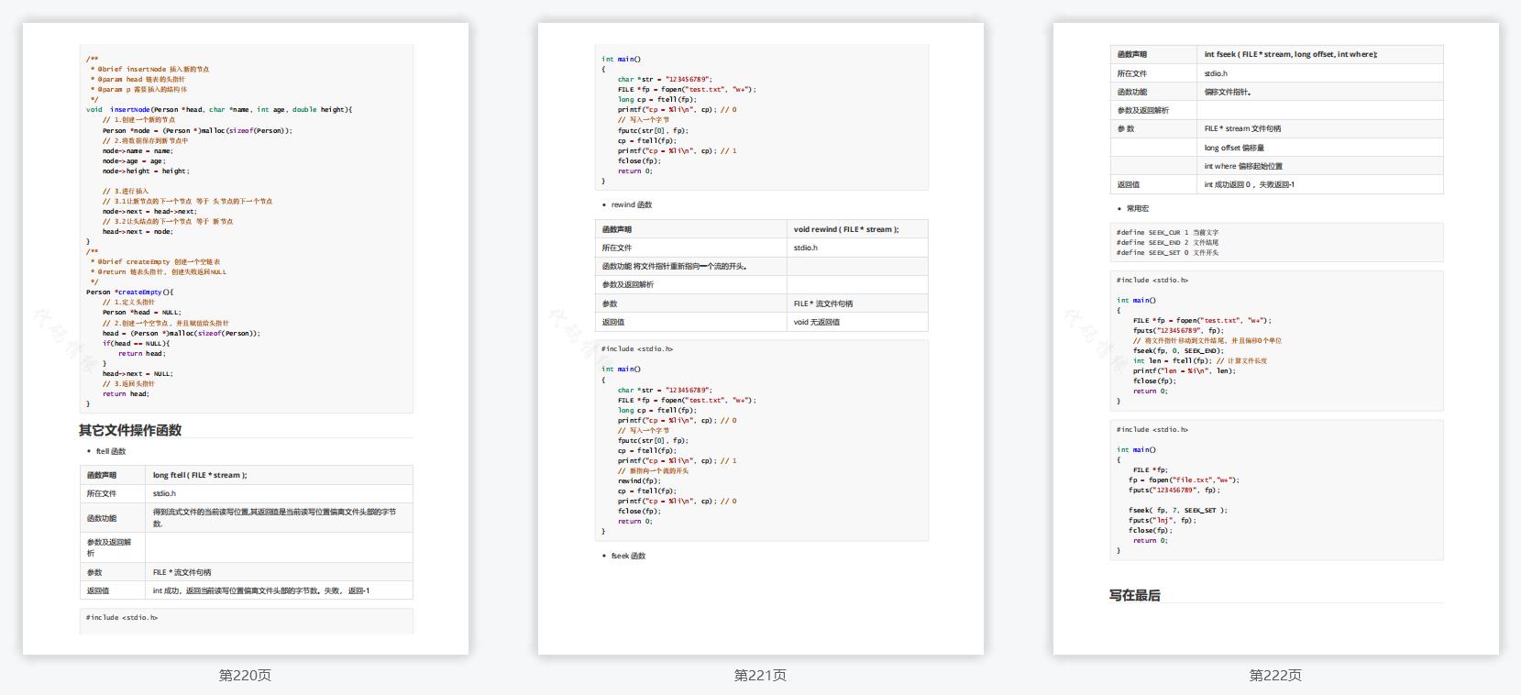Click the cell int where 偏移起始位置
The image size is (1521, 695).
tap(1320, 166)
